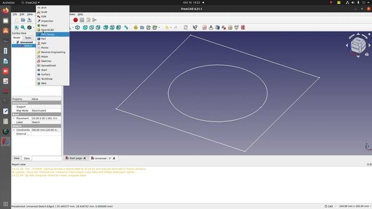Switch to the Model tab

(x=17, y=38)
